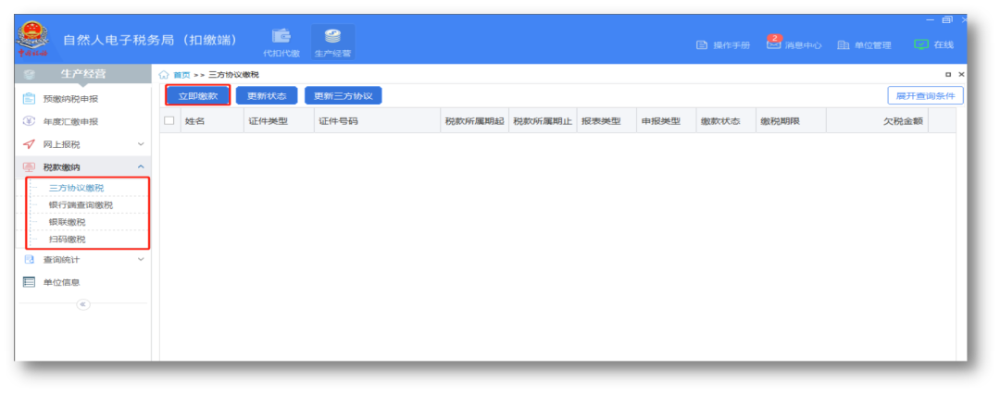Click the 税款所属期止 column header
Viewport: 1000px width, 394px height.
click(543, 121)
